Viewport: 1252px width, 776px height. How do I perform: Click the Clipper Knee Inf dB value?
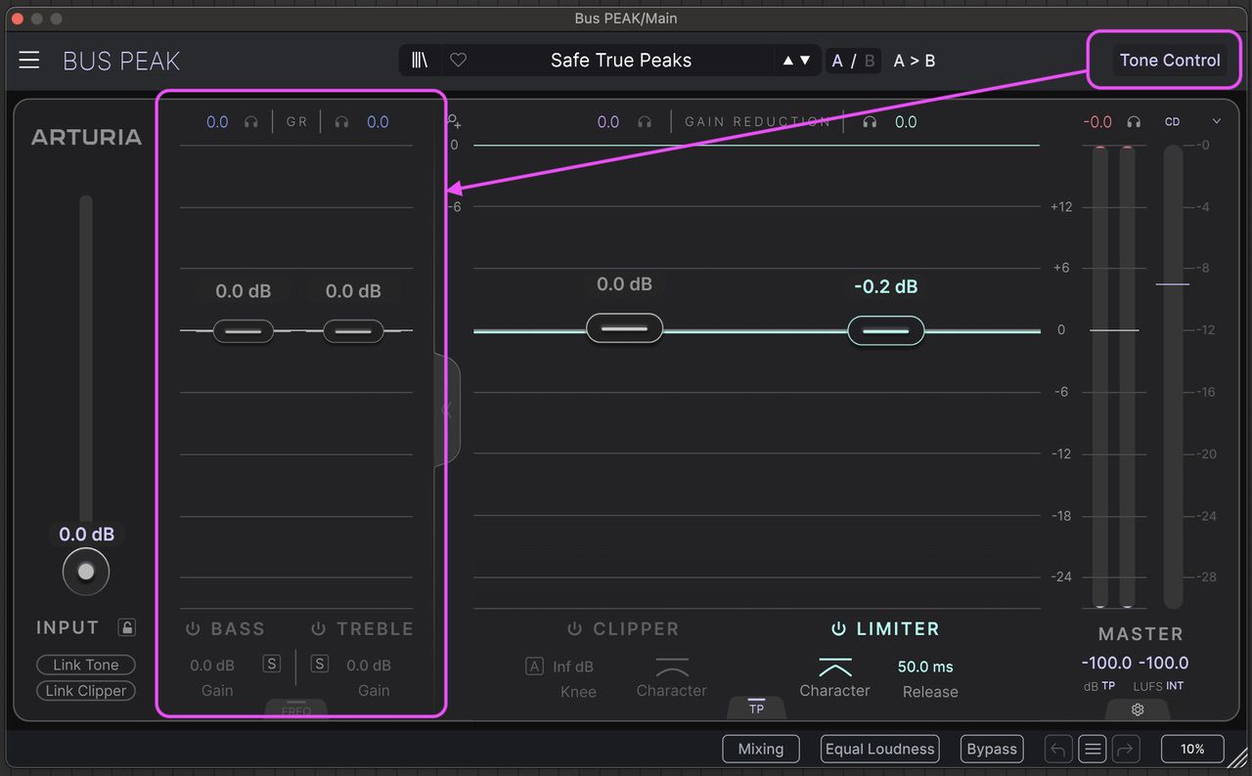tap(573, 667)
